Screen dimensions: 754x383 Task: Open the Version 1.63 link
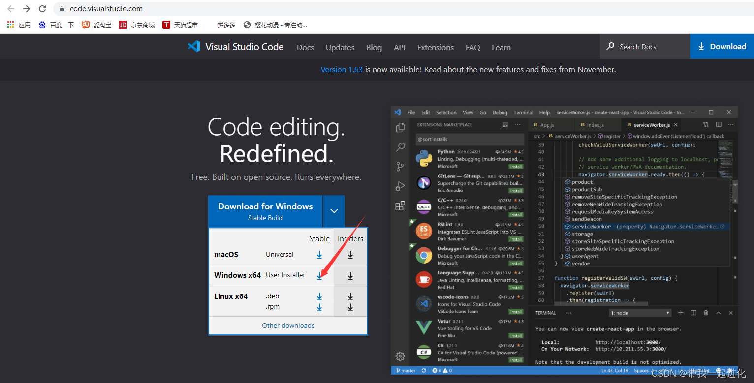click(342, 70)
